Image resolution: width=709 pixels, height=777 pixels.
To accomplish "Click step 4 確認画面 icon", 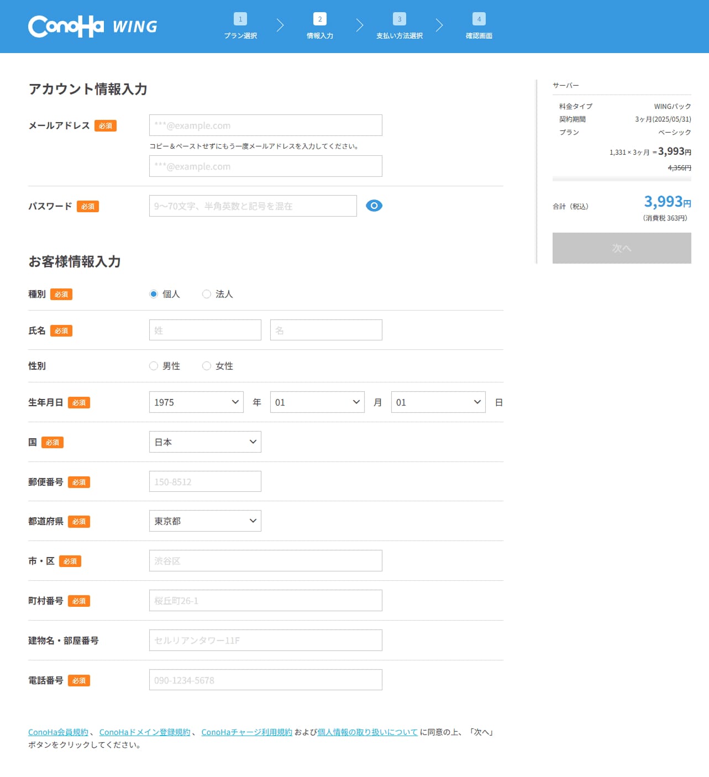I will click(479, 19).
